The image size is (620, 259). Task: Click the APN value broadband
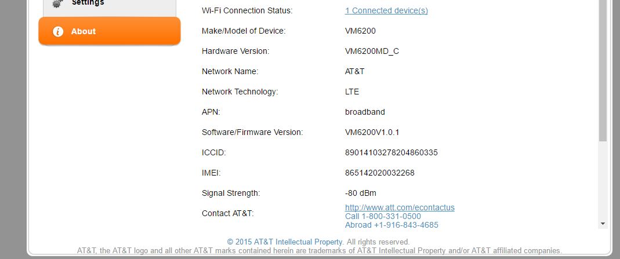tap(365, 112)
